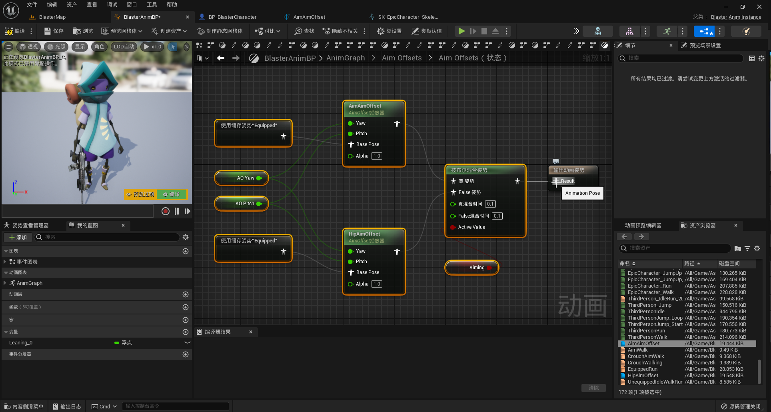Viewport: 771px width, 412px height.
Task: Change the Perspective (透视) view mode
Action: pos(29,47)
